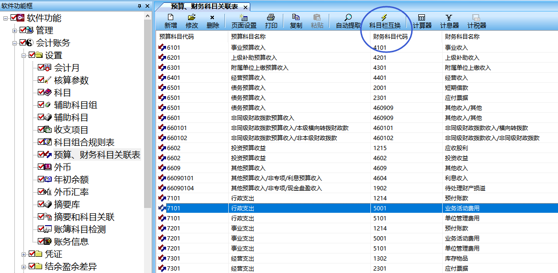Image resolution: width=558 pixels, height=273 pixels.
Task: Expand the 管理 tree node
Action: (x=15, y=31)
